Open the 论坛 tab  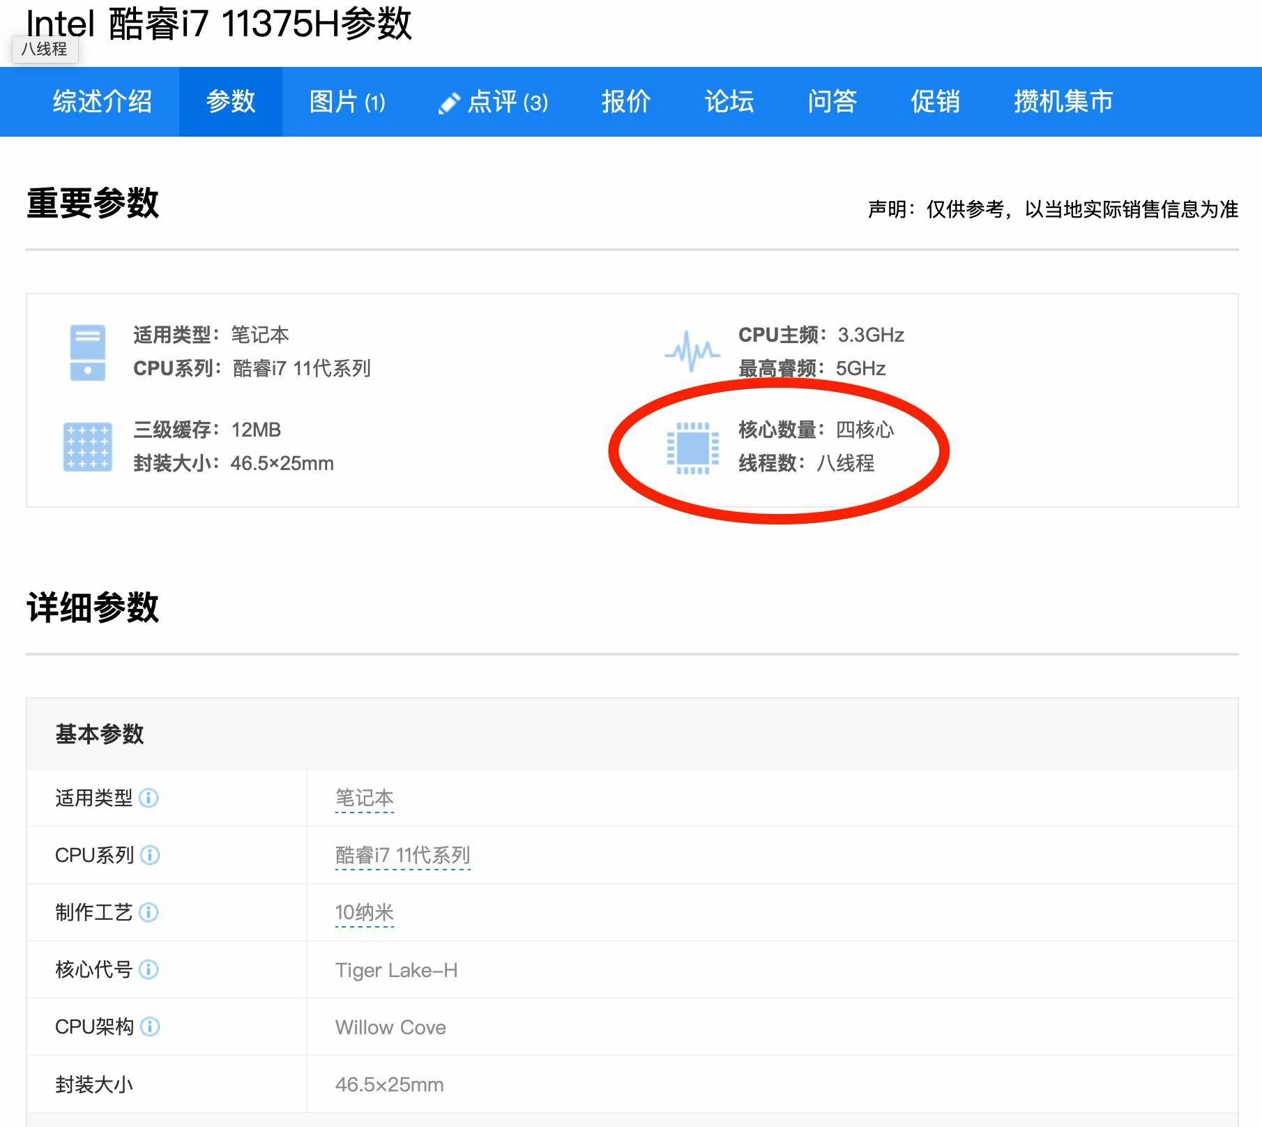(729, 102)
